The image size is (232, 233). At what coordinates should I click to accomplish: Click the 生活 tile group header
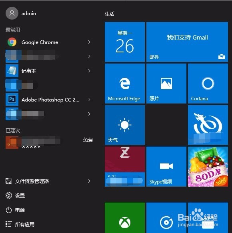[110, 14]
